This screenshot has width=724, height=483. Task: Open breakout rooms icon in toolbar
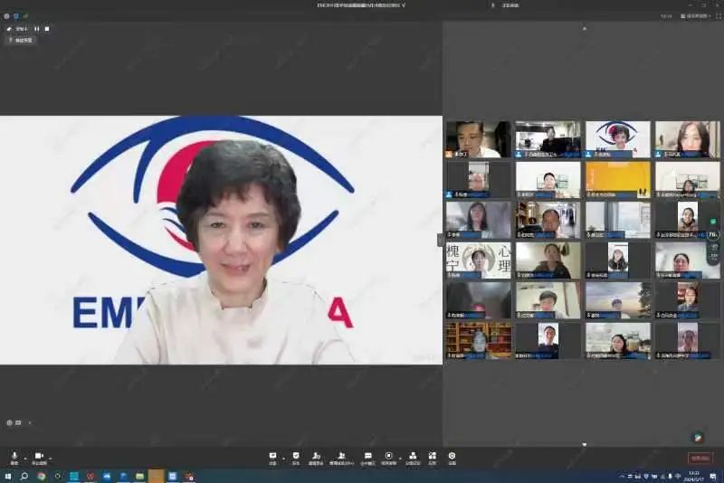(x=413, y=458)
